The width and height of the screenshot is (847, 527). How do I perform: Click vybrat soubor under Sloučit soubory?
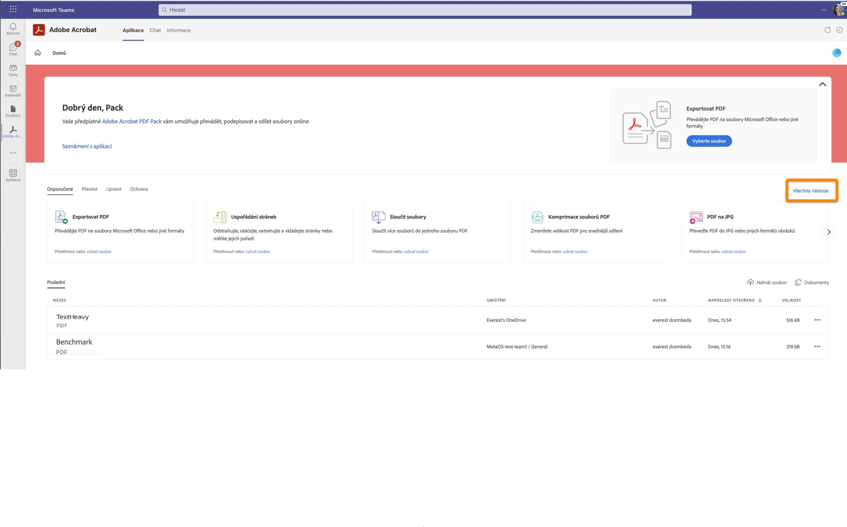pyautogui.click(x=416, y=252)
